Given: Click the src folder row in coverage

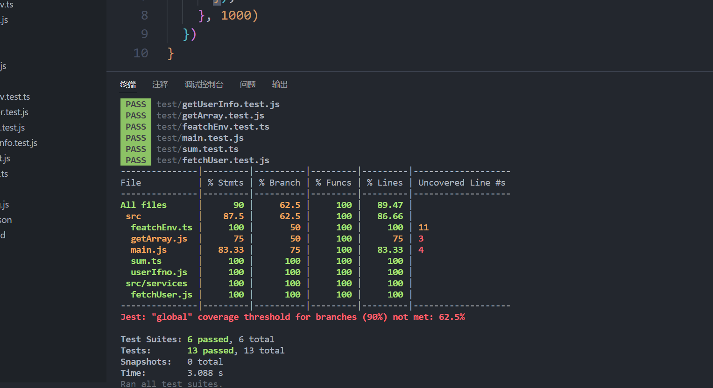Looking at the screenshot, I should [x=133, y=216].
